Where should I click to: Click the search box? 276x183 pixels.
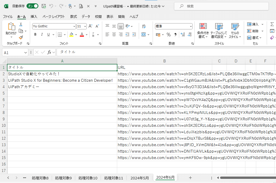pos(221,6)
